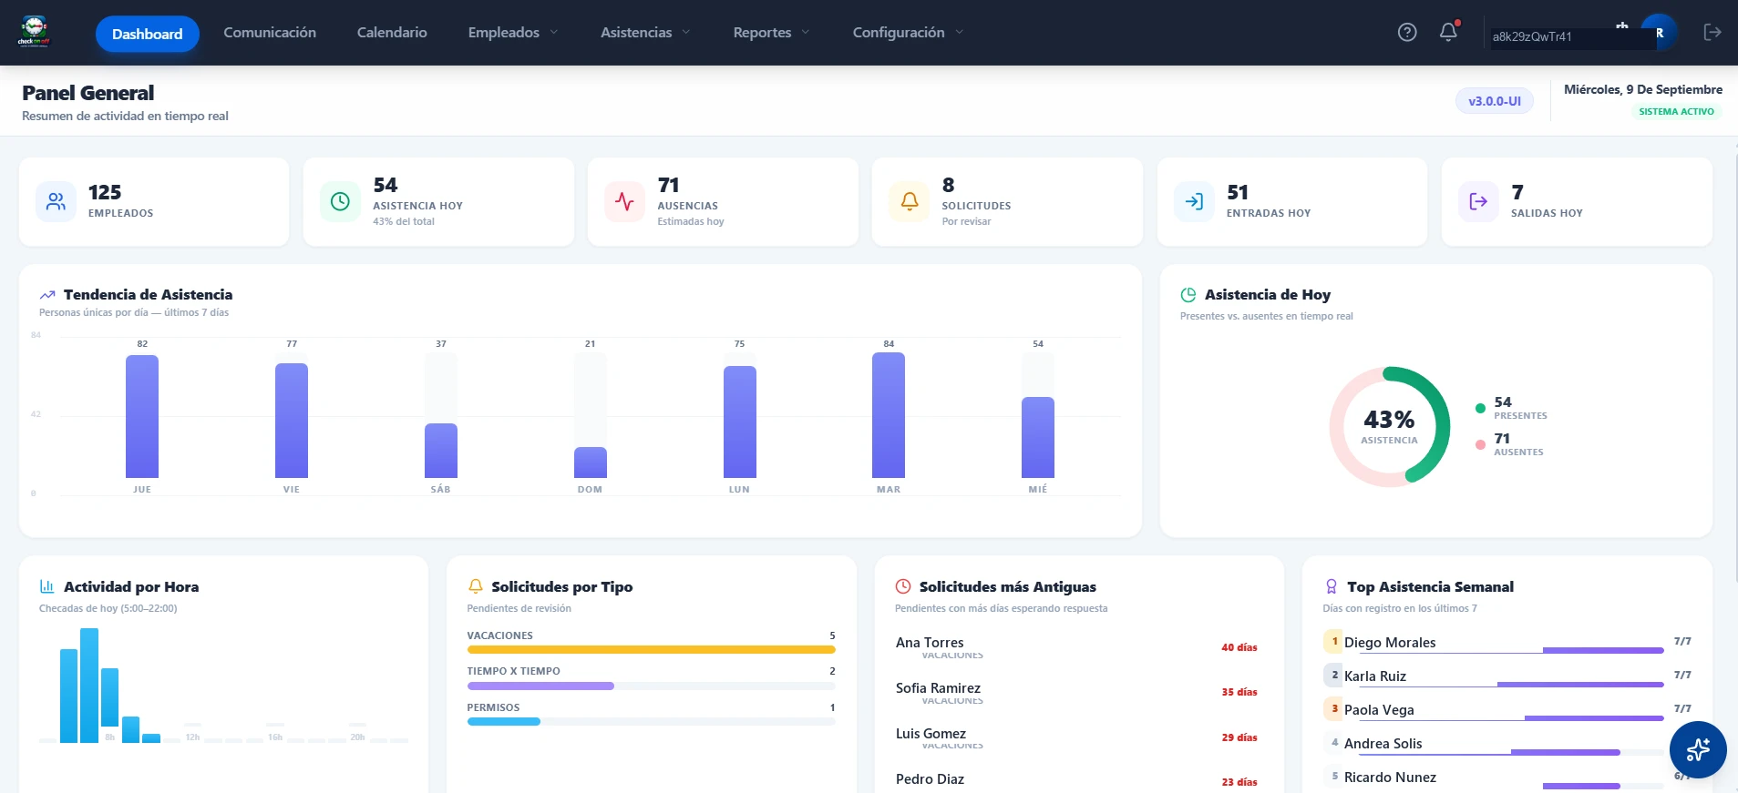Click the v3.0.0-UI version badge

(x=1495, y=101)
